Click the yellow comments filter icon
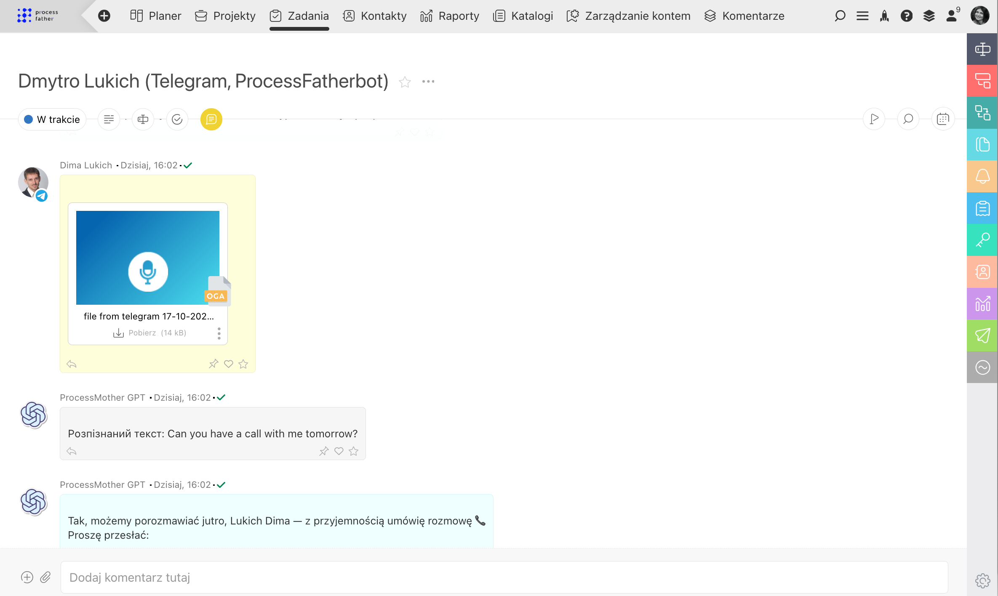This screenshot has width=998, height=596. tap(211, 120)
